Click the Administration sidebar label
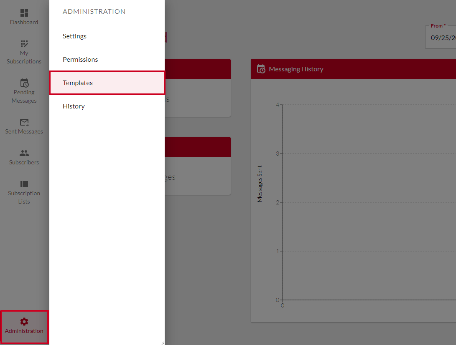The width and height of the screenshot is (456, 345). pyautogui.click(x=24, y=331)
